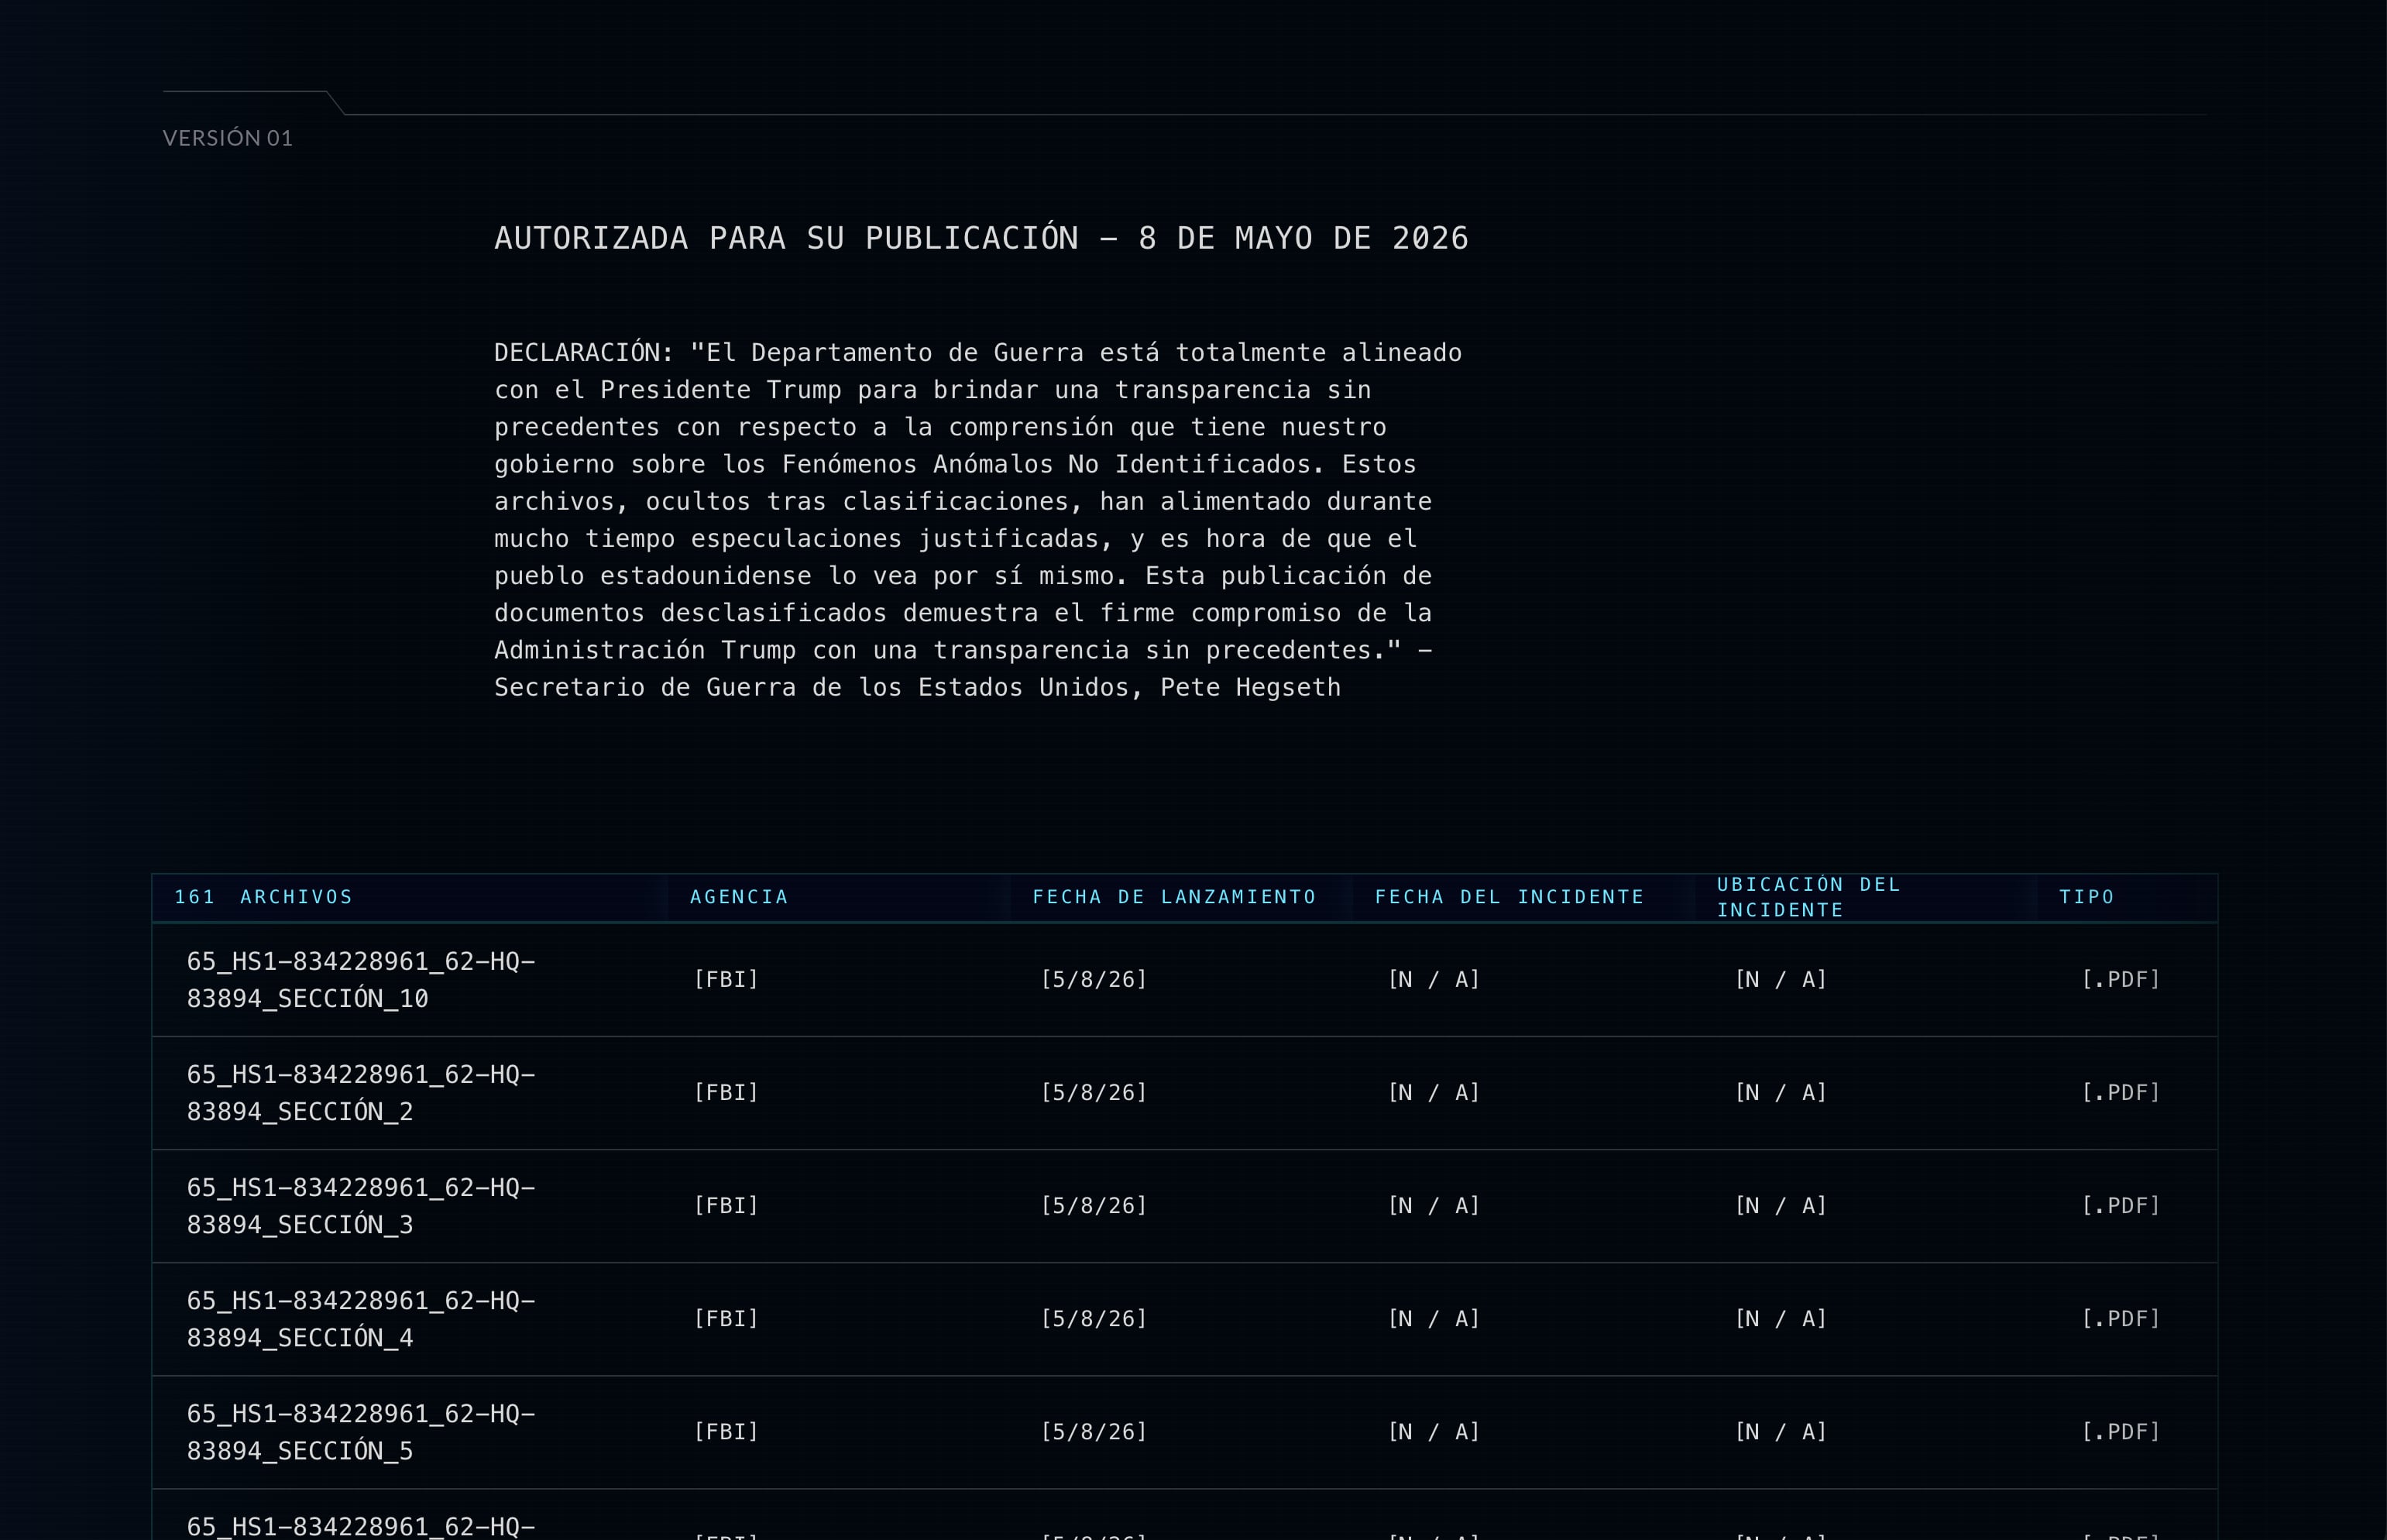The image size is (2387, 1540).
Task: Click '[FBI]' agency in the SECCIÓN_3 row
Action: [726, 1205]
